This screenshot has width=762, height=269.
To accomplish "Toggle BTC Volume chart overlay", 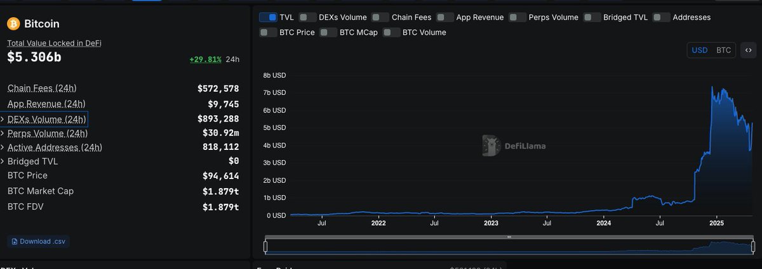I will [392, 32].
